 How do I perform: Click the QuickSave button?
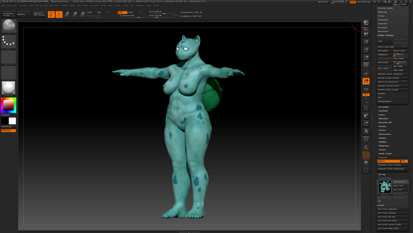tap(323, 2)
